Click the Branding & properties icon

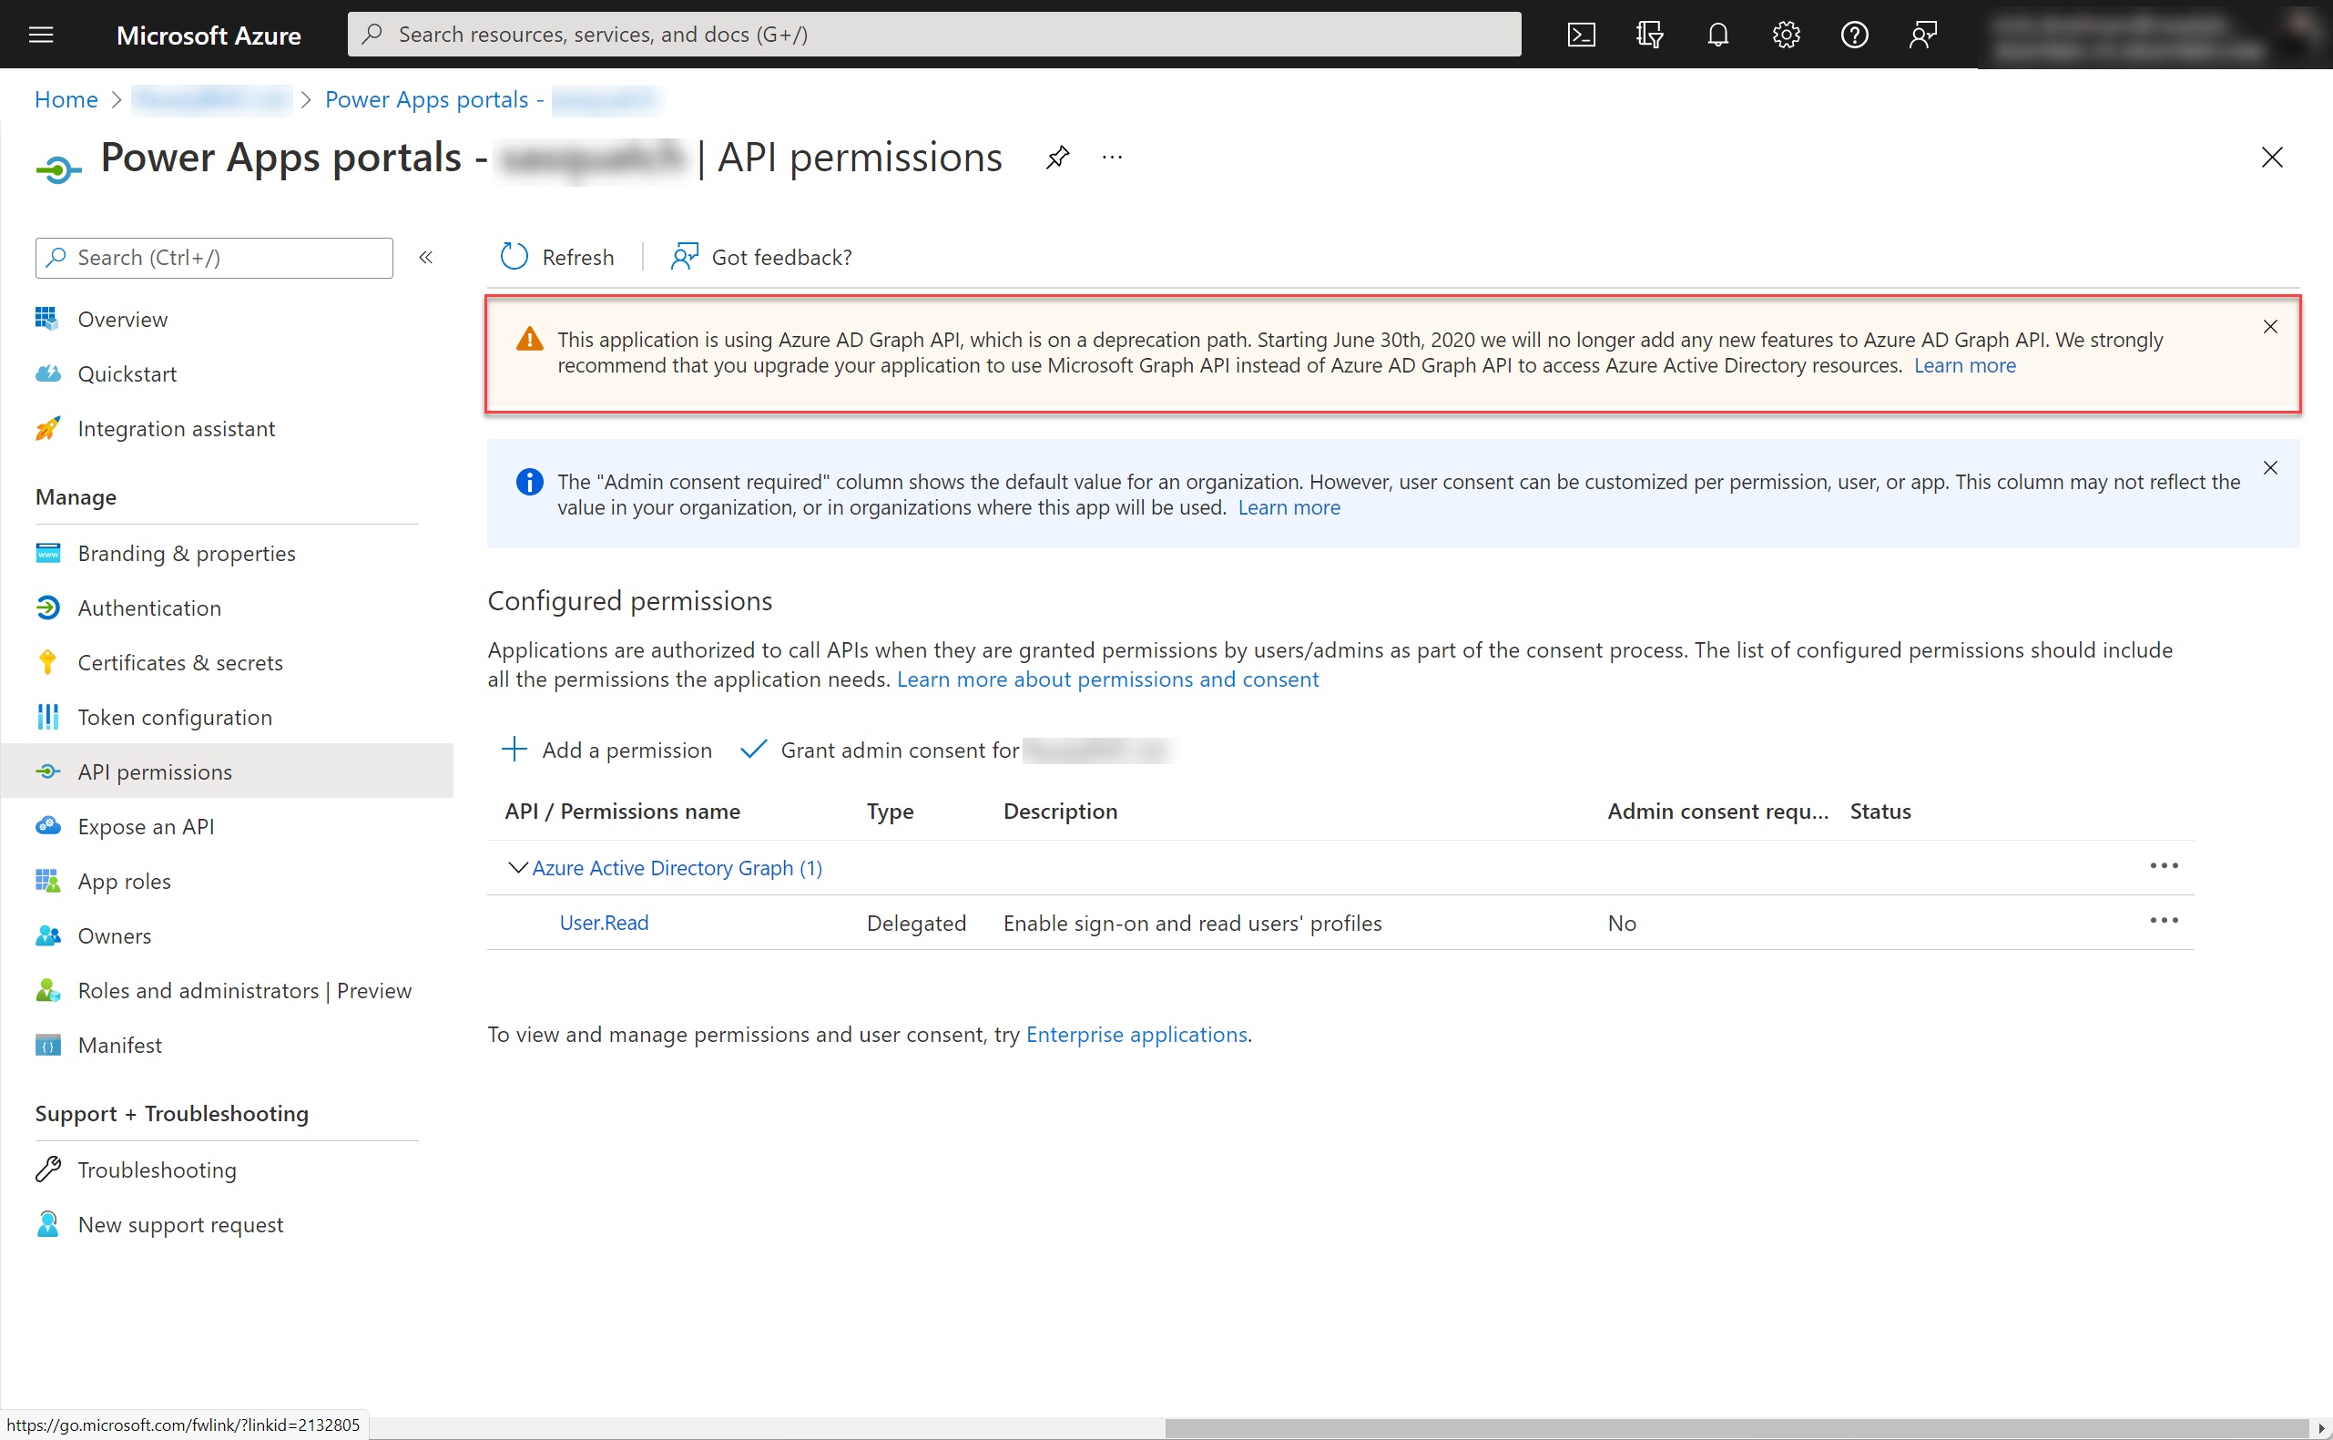point(45,552)
